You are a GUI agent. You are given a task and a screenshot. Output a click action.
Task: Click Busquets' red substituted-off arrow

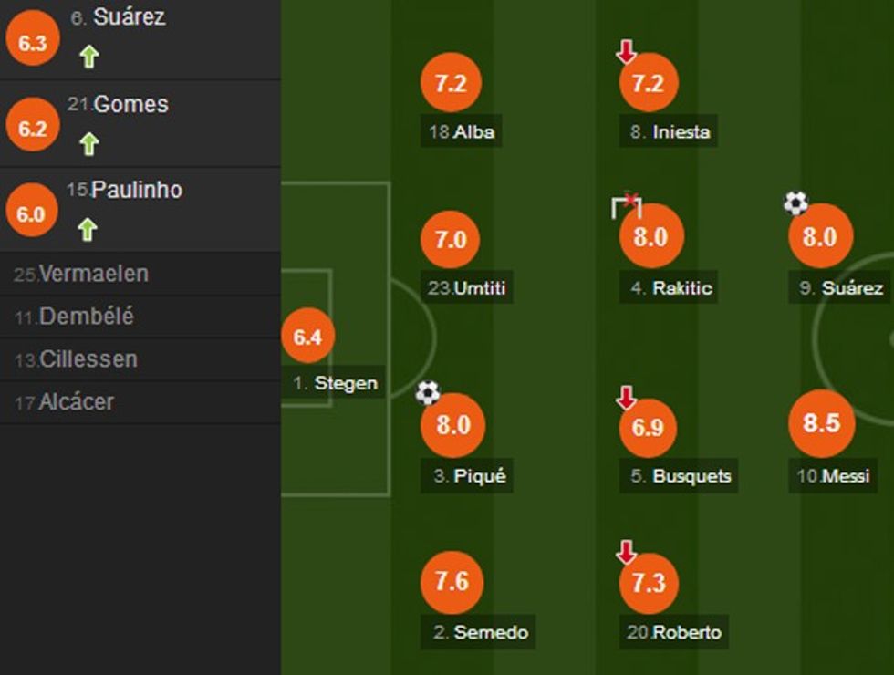626,397
